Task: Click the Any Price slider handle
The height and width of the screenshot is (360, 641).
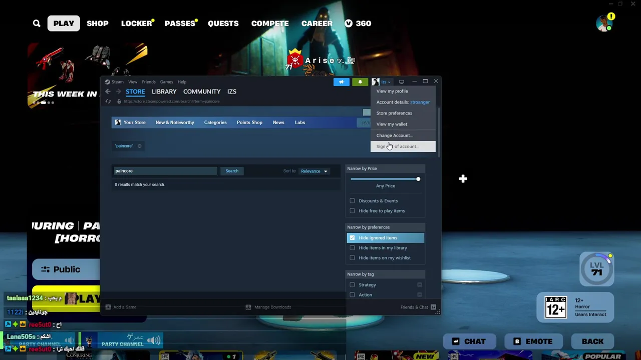Action: tap(418, 179)
